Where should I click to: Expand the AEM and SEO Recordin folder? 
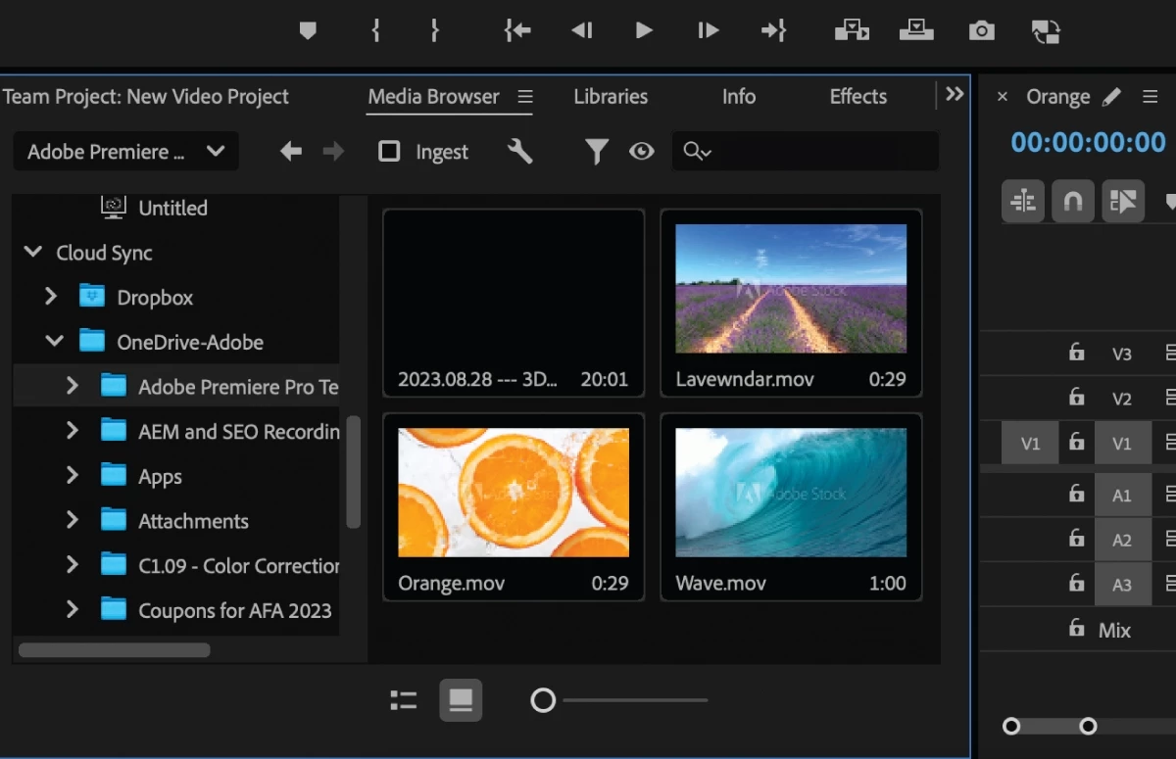(x=72, y=431)
